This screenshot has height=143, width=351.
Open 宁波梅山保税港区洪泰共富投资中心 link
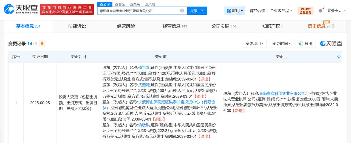coord(158,105)
